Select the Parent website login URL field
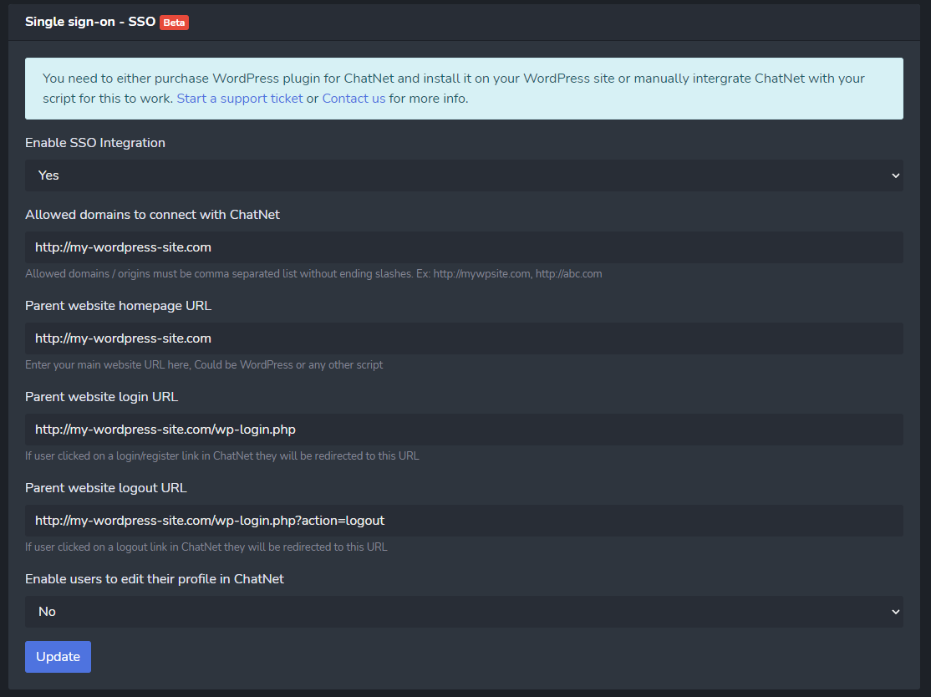This screenshot has height=697, width=931. tap(464, 430)
